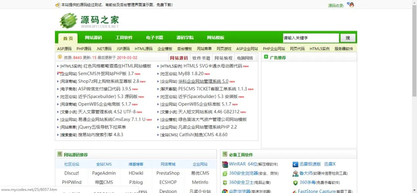This screenshot has height=193, width=417.
Task: Open the JSP源码 category link
Action: [123, 49]
